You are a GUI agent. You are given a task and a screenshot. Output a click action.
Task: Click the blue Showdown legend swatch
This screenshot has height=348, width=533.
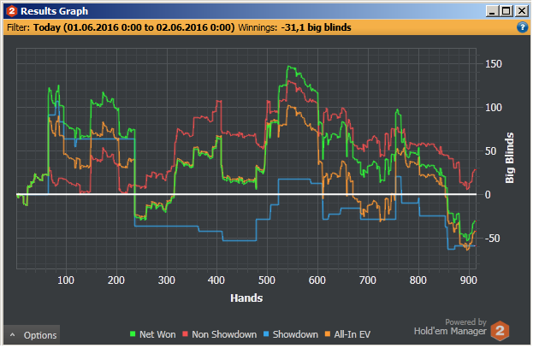coord(266,334)
